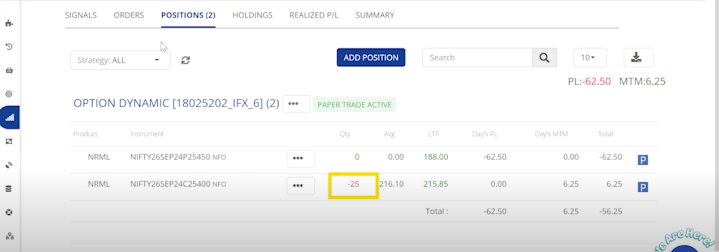
Task: Click the puzzle piece icon in sidebar
Action: pyautogui.click(x=8, y=23)
